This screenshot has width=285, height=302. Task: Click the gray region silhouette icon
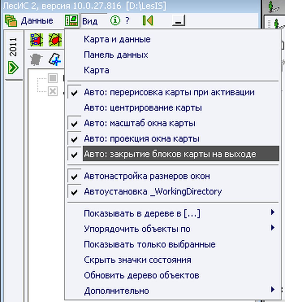point(36,60)
